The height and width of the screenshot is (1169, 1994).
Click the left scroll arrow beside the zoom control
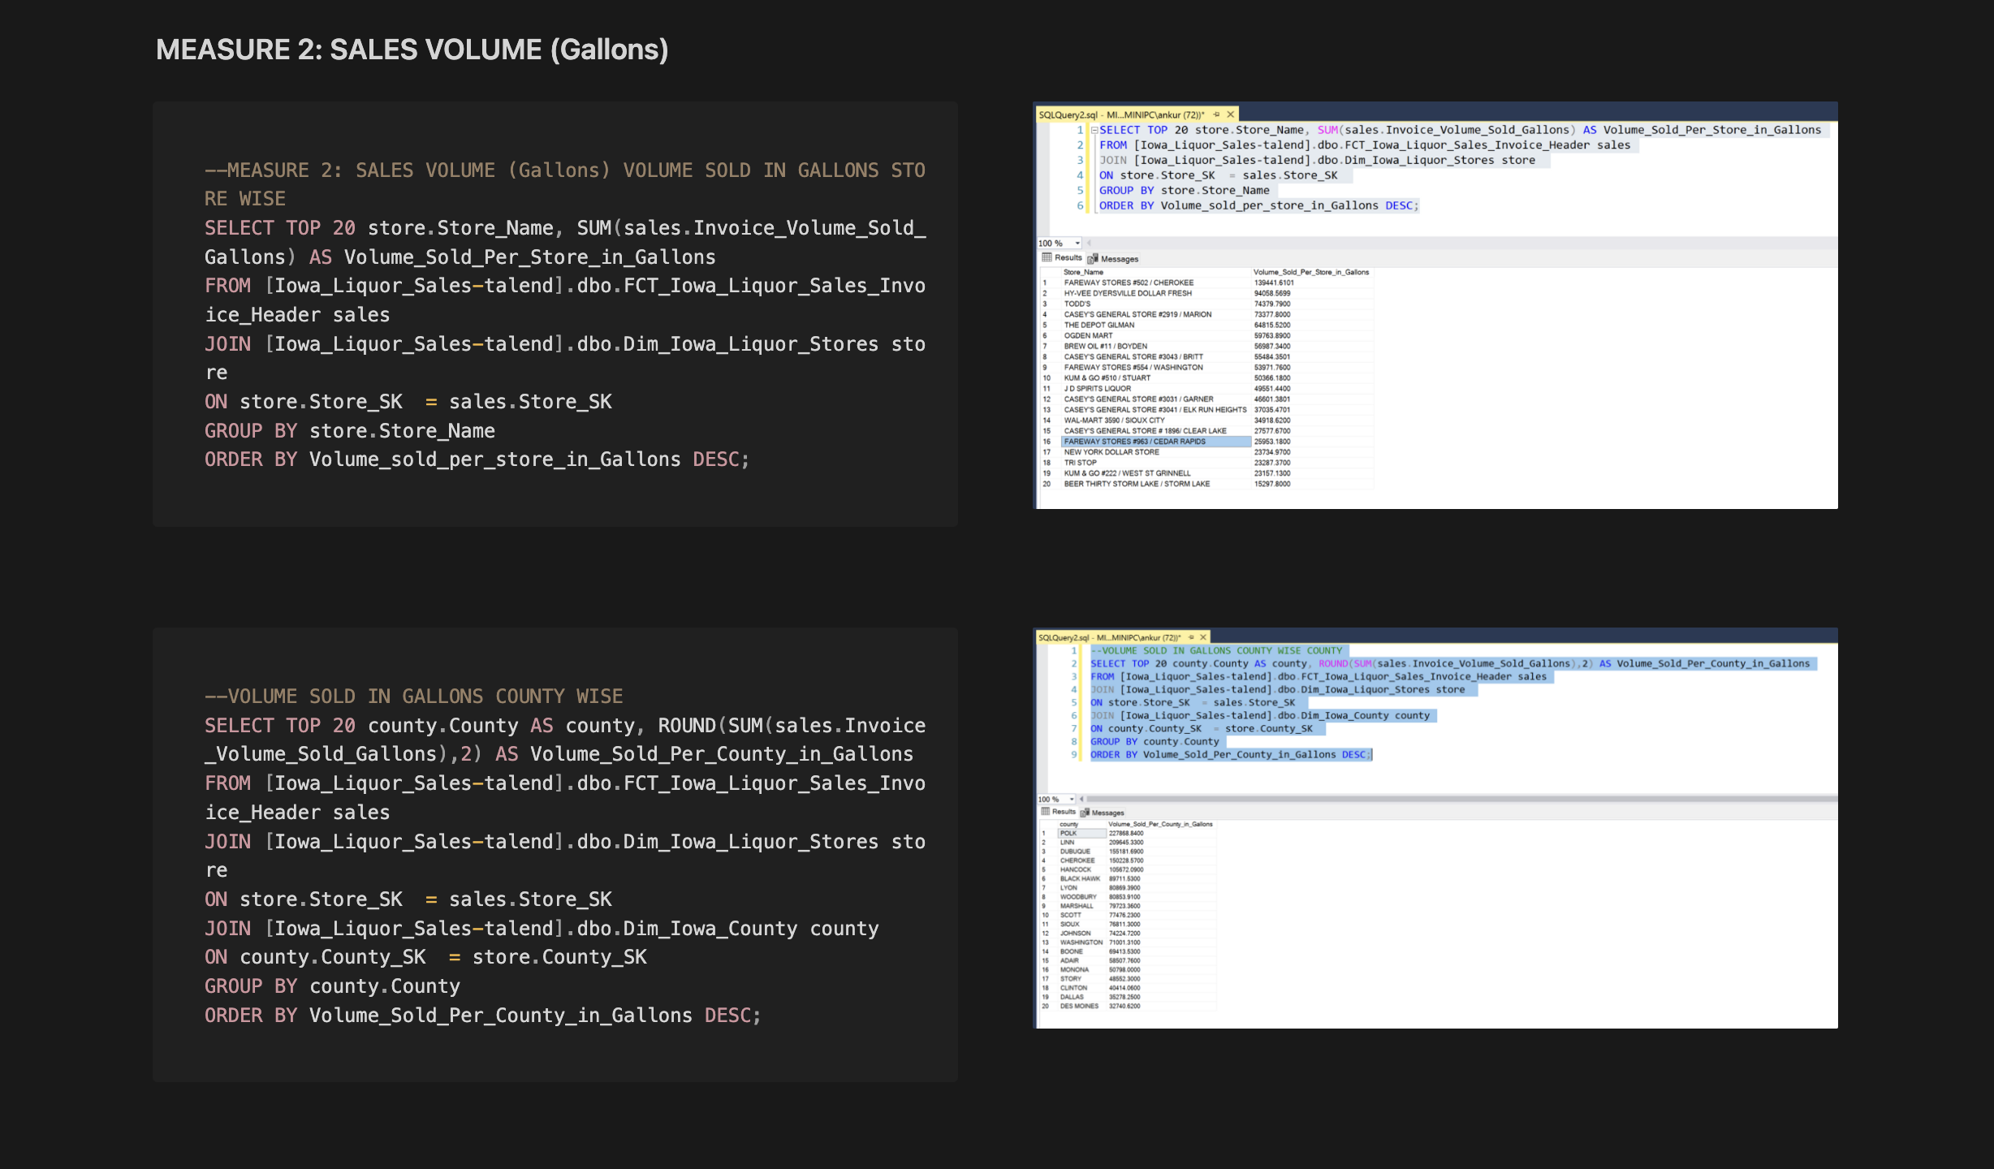click(x=1089, y=243)
